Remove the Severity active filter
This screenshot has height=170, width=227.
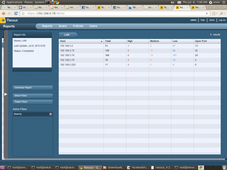click(x=51, y=114)
